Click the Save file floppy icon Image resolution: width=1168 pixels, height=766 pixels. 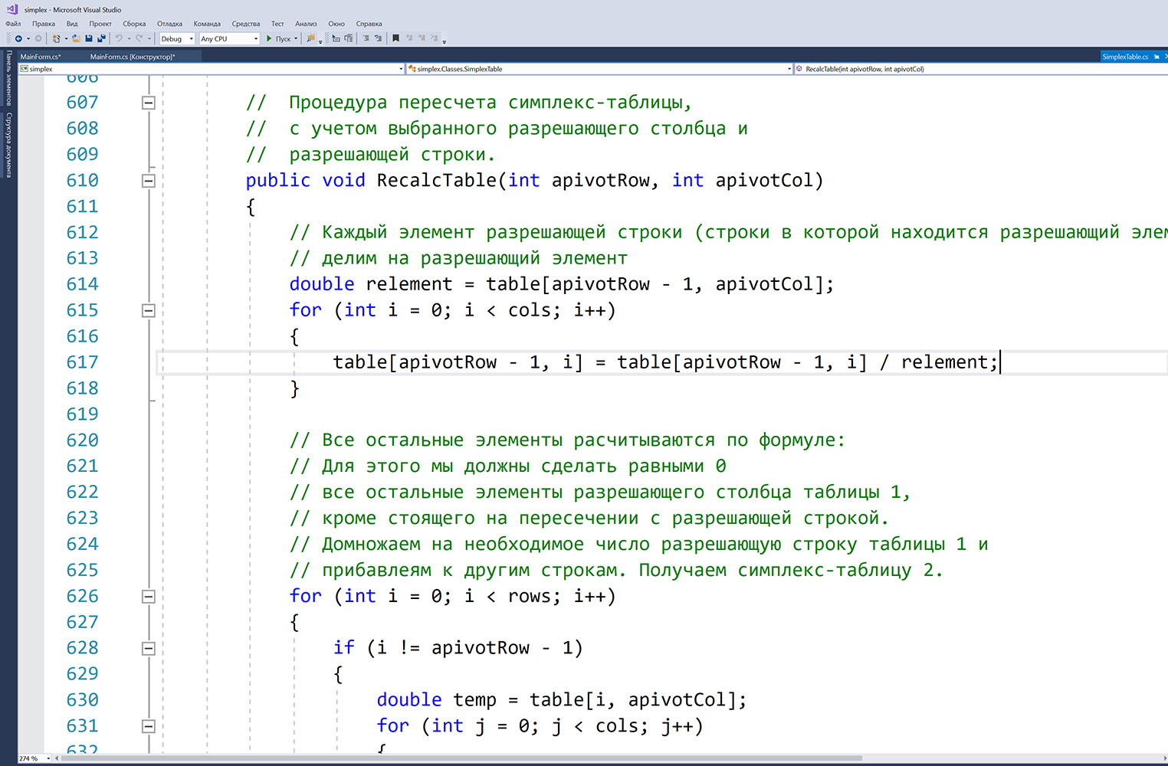pos(89,38)
